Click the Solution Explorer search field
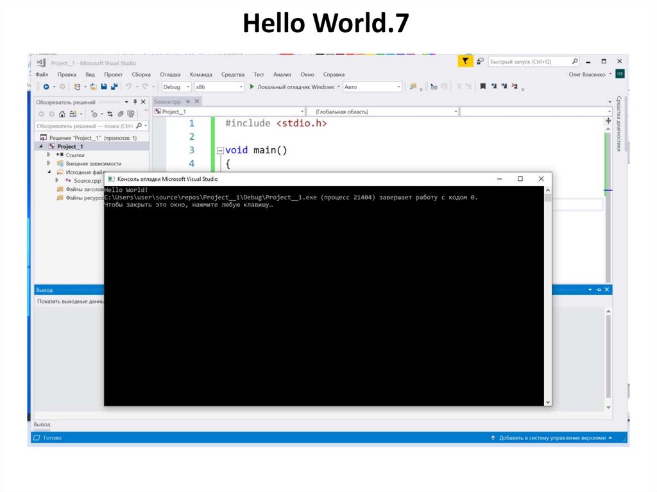 point(92,126)
